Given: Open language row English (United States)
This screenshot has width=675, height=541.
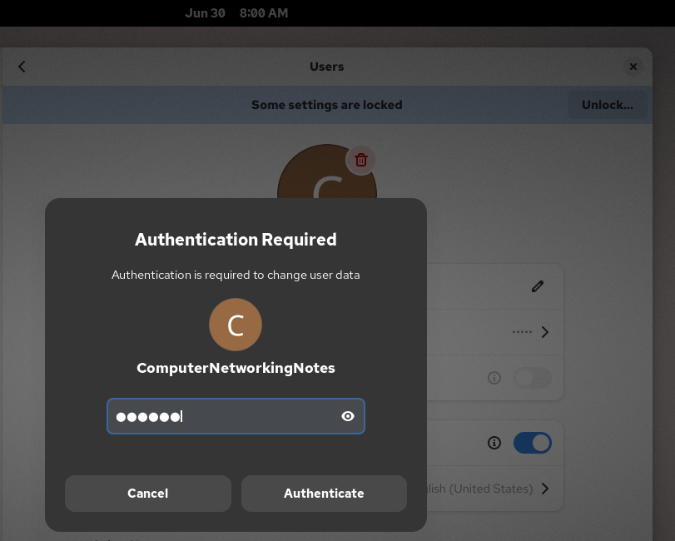Looking at the screenshot, I should [495, 489].
